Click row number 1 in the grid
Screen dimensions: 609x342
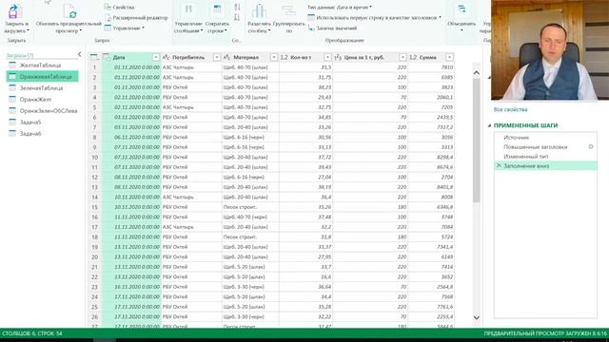click(94, 67)
